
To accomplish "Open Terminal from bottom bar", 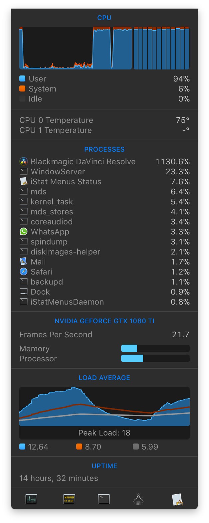I will (x=104, y=499).
